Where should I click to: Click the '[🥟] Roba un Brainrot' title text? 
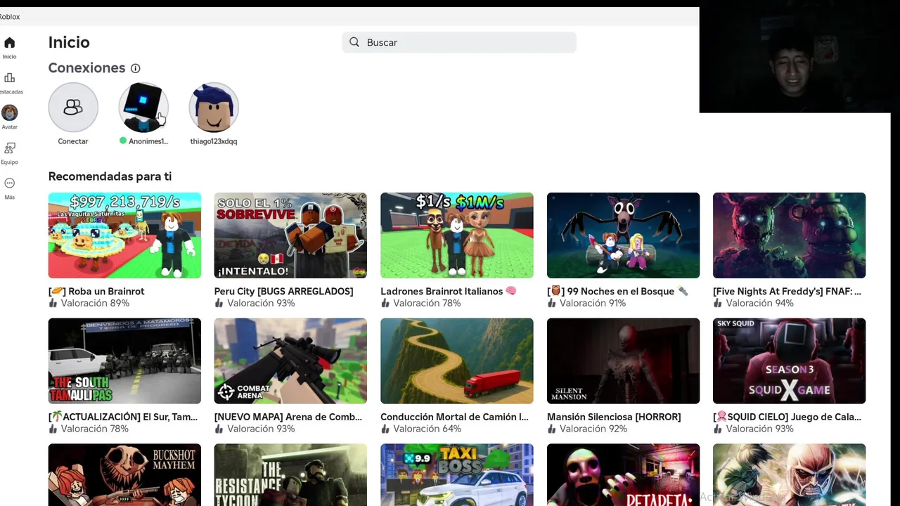click(96, 291)
